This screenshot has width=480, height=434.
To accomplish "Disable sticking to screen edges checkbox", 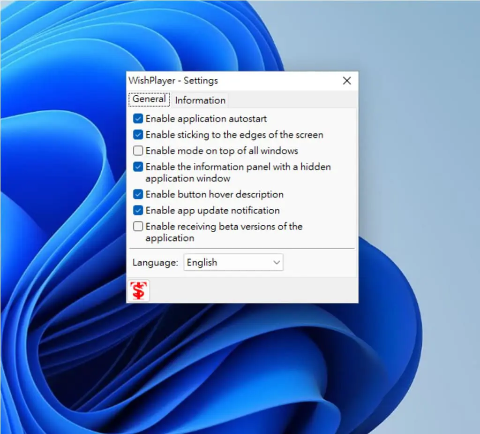I will (x=138, y=135).
